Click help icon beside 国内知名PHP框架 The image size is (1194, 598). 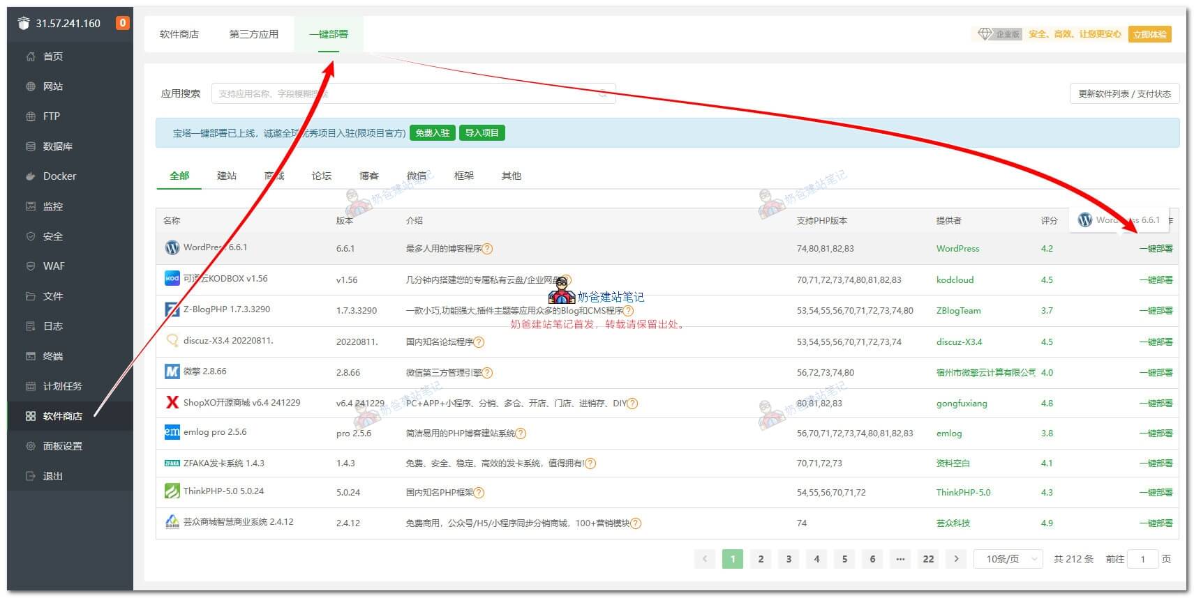click(479, 493)
